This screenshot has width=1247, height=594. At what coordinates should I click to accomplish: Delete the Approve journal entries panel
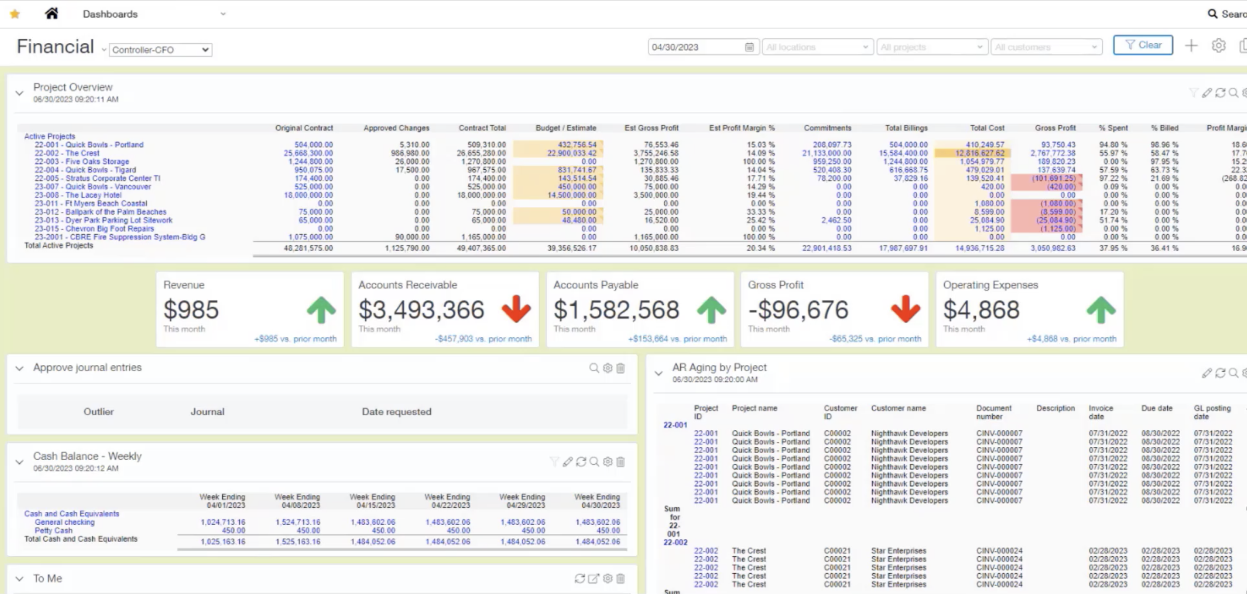click(x=620, y=368)
